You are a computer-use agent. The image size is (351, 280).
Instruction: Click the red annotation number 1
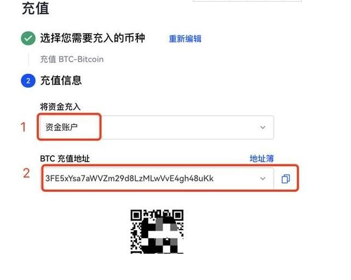pos(24,127)
